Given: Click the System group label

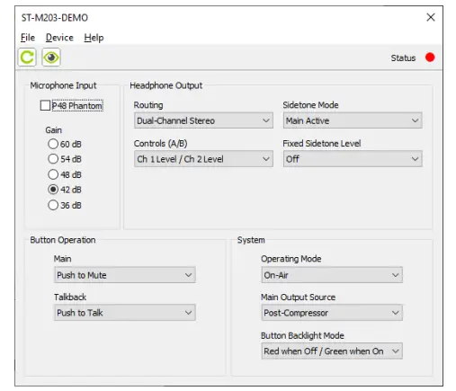Looking at the screenshot, I should pos(251,240).
